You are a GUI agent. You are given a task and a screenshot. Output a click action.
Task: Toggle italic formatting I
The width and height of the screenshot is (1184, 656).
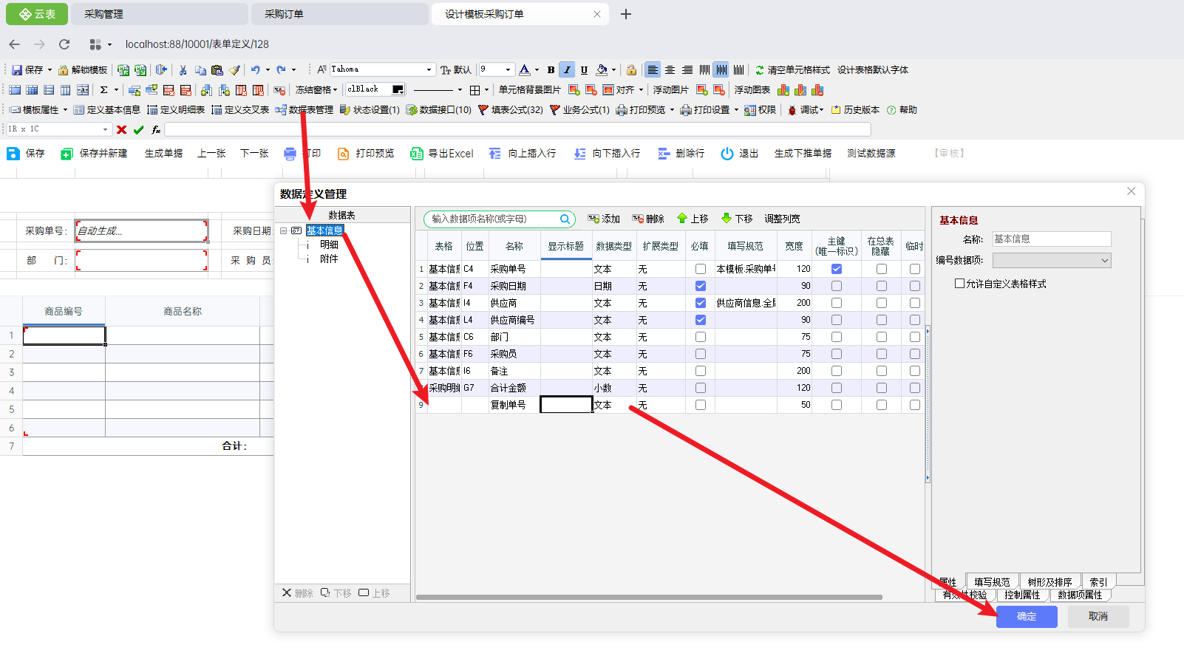tap(567, 69)
